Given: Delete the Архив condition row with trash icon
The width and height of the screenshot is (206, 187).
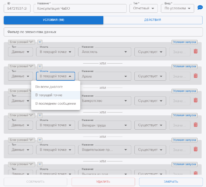Looking at the screenshot, I should [x=195, y=76].
